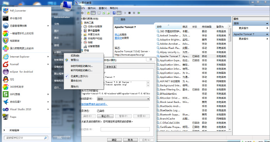Click Pause Service toolbar icon
Viewport: 270px width, 142px height.
click(134, 13)
